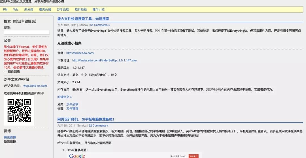Click the FinderSetUp_1.0.1.147.exe download link
The height and width of the screenshot is (158, 306).
pyautogui.click(x=104, y=61)
